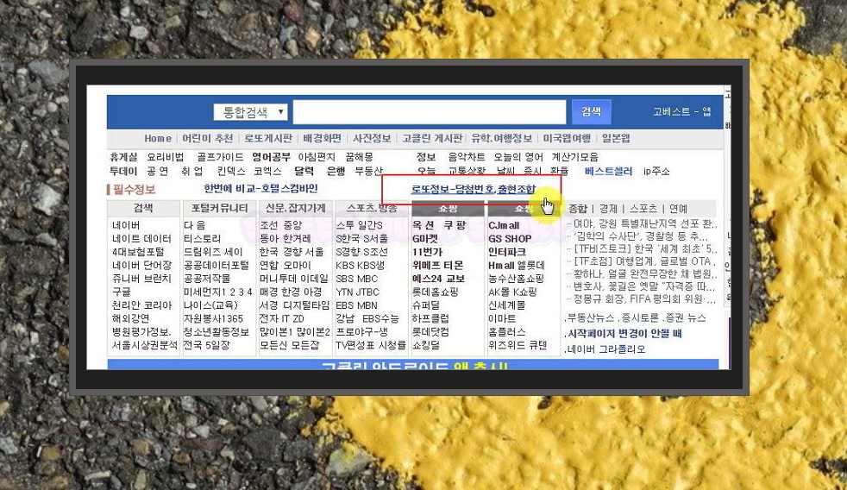Open the 롯데홈쇼핑 link
The width and height of the screenshot is (847, 490).
[436, 292]
